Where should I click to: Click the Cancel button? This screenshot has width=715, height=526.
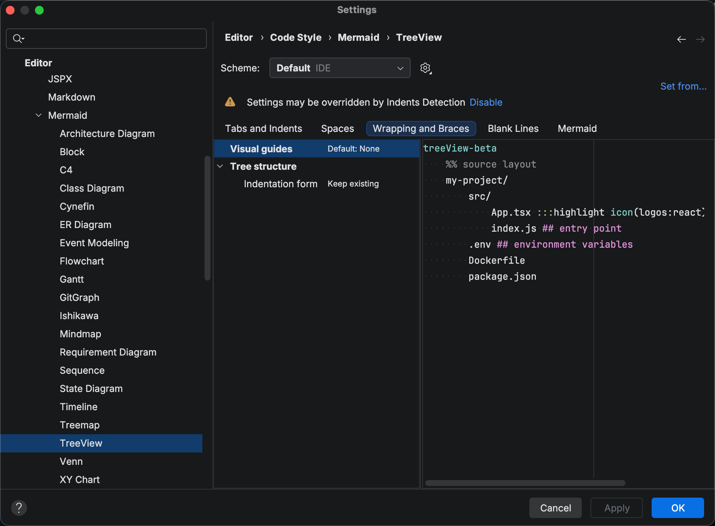coord(556,508)
